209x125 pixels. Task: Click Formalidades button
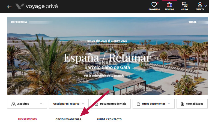tap(192, 104)
